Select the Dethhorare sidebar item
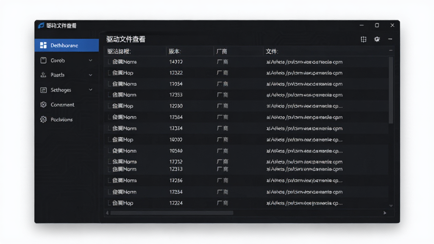The image size is (434, 244). click(x=67, y=45)
